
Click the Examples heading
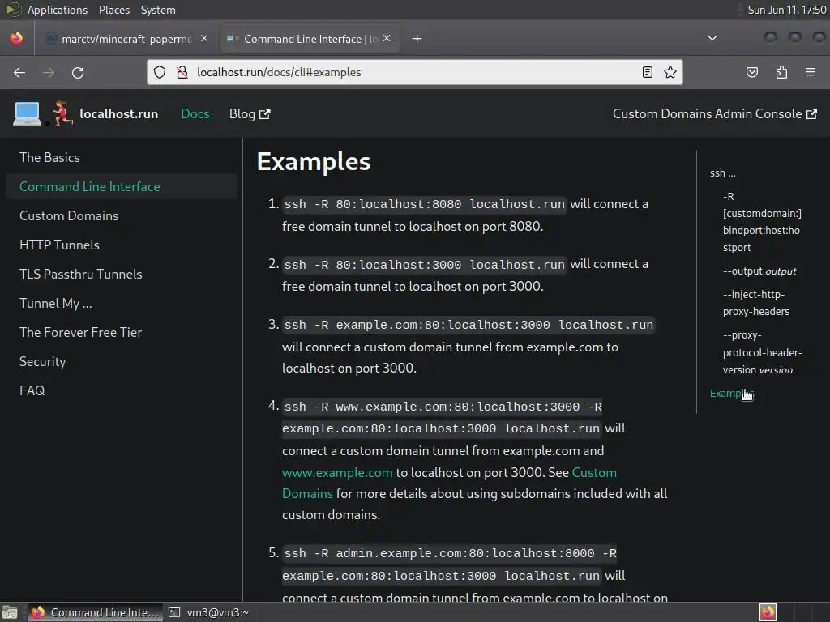coord(314,161)
